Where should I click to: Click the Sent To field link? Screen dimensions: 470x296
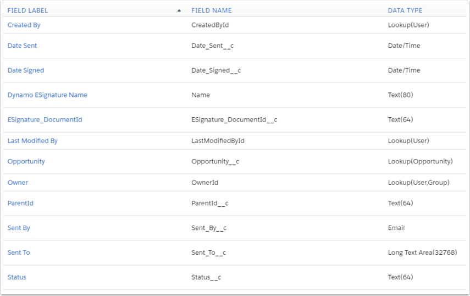click(19, 253)
